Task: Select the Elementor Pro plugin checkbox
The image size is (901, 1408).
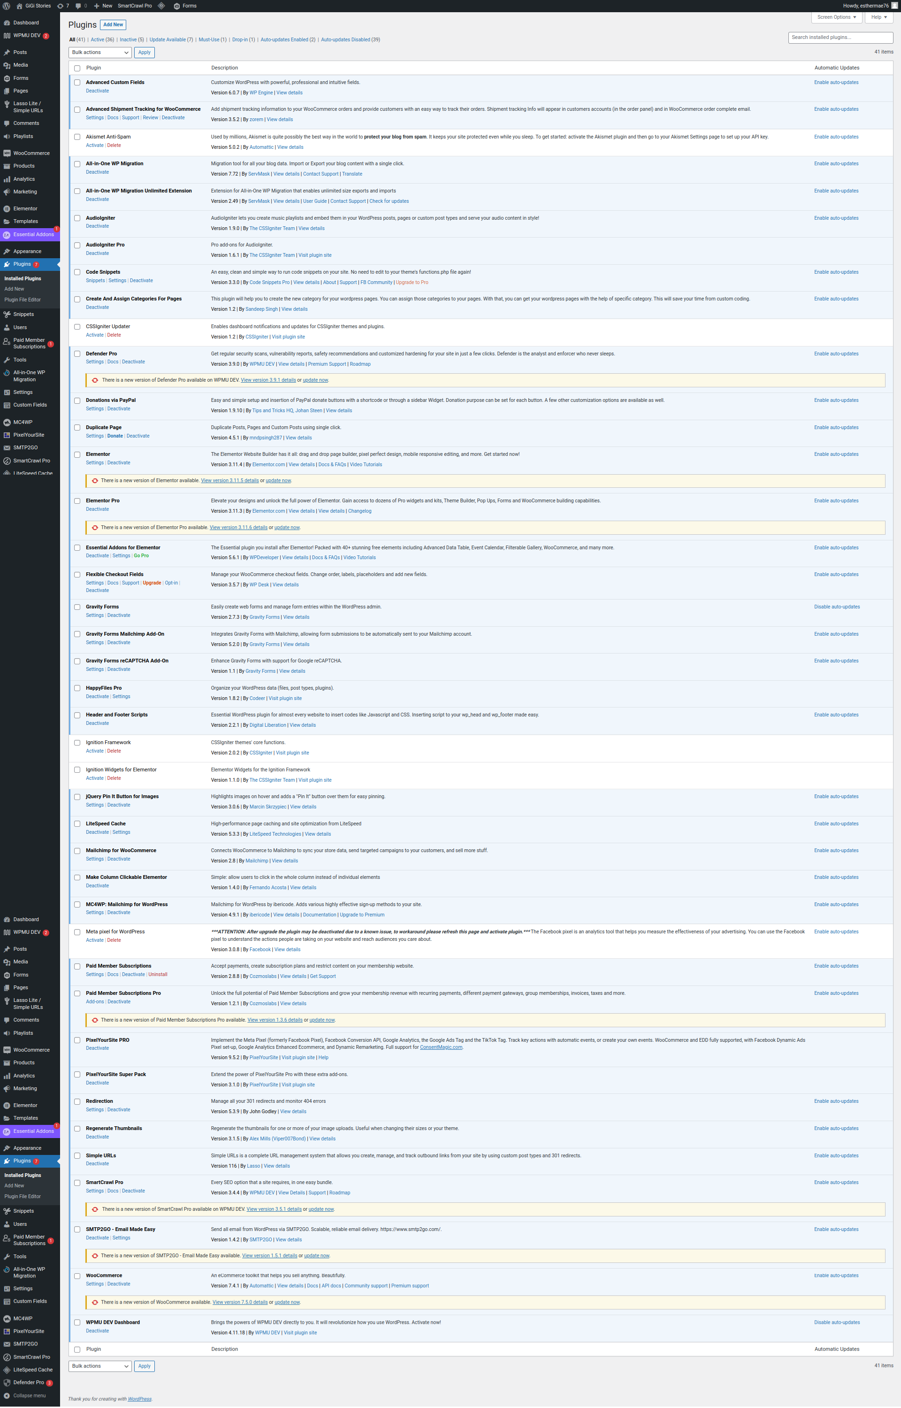Action: click(77, 501)
